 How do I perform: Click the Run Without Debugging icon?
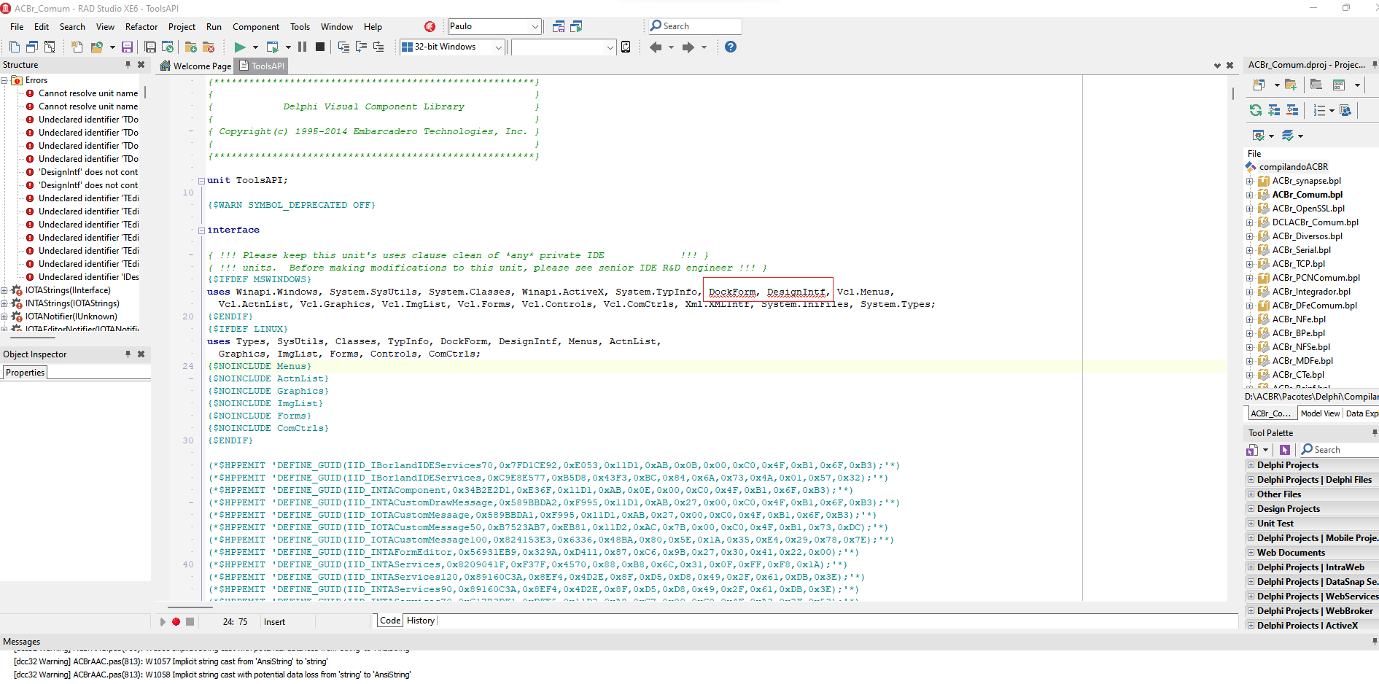[273, 47]
